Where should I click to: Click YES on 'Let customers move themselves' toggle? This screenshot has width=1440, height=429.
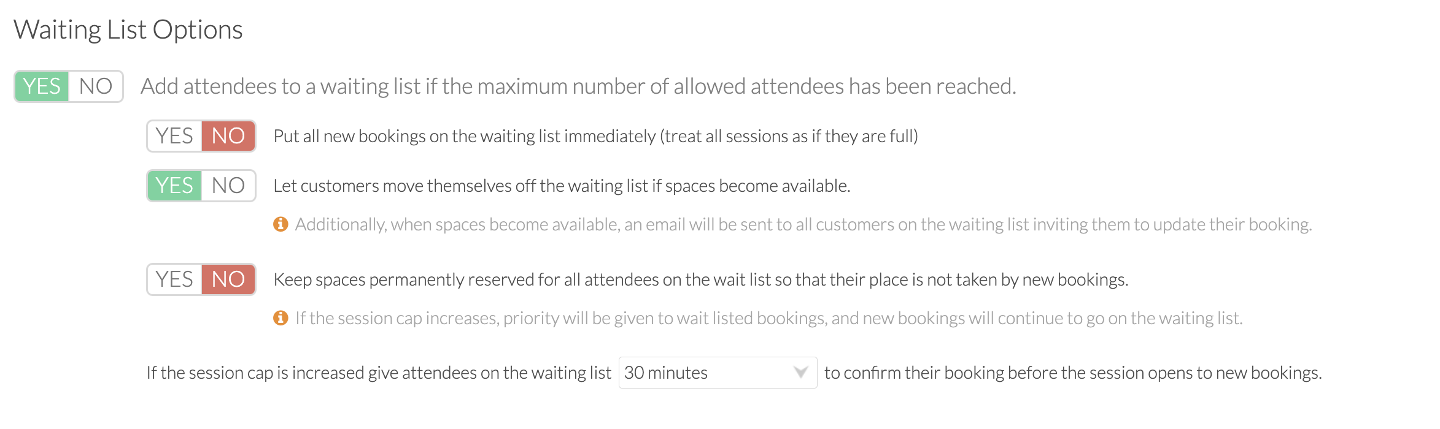[174, 186]
